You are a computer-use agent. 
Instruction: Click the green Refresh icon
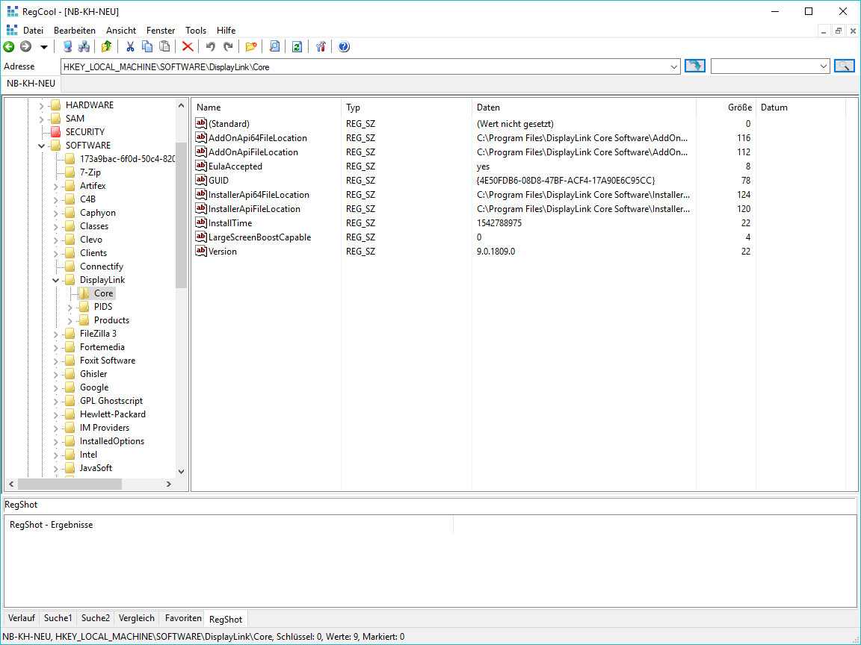click(297, 46)
